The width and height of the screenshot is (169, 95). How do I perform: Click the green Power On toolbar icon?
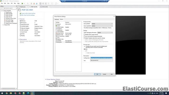22,3
